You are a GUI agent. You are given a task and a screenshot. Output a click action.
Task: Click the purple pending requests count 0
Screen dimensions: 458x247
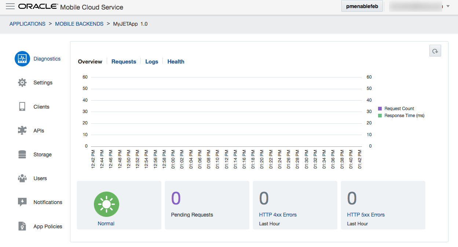click(176, 198)
